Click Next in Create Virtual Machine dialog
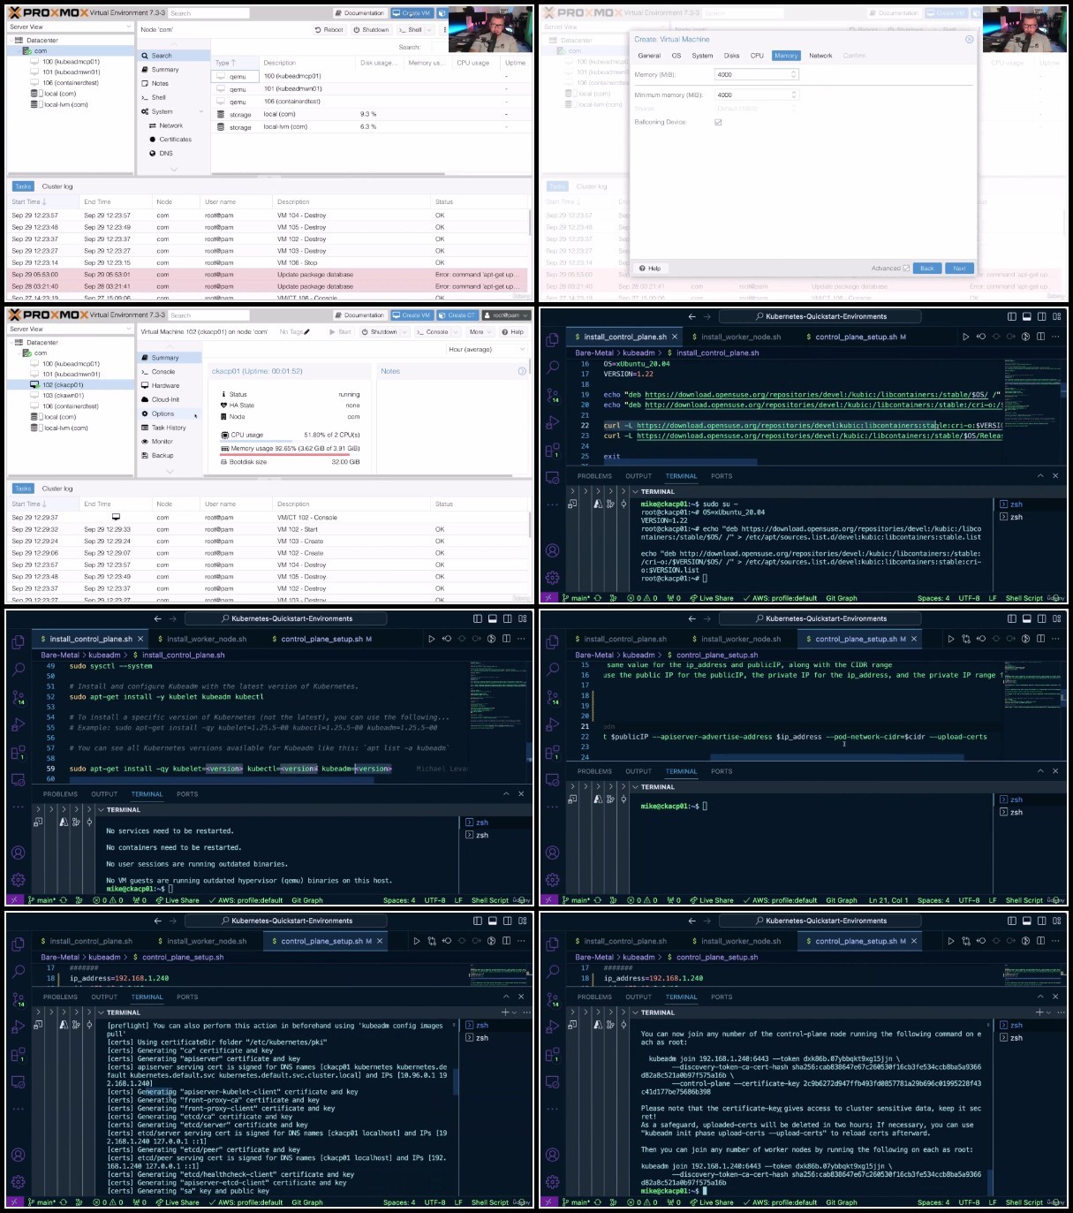This screenshot has height=1213, width=1073. (959, 269)
